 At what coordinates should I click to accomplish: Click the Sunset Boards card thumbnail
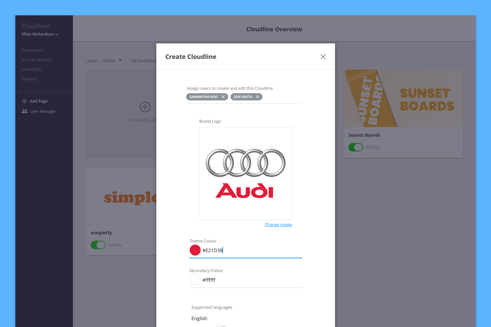403,98
